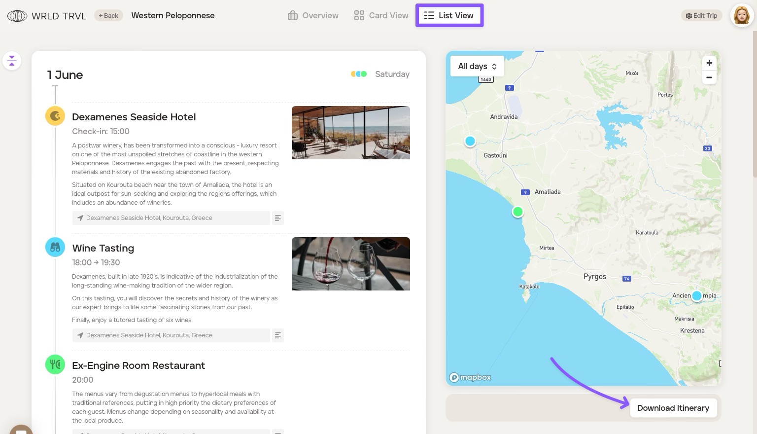Open the Dexamenes Seaside Hotel photo
757x434 pixels.
click(x=350, y=133)
